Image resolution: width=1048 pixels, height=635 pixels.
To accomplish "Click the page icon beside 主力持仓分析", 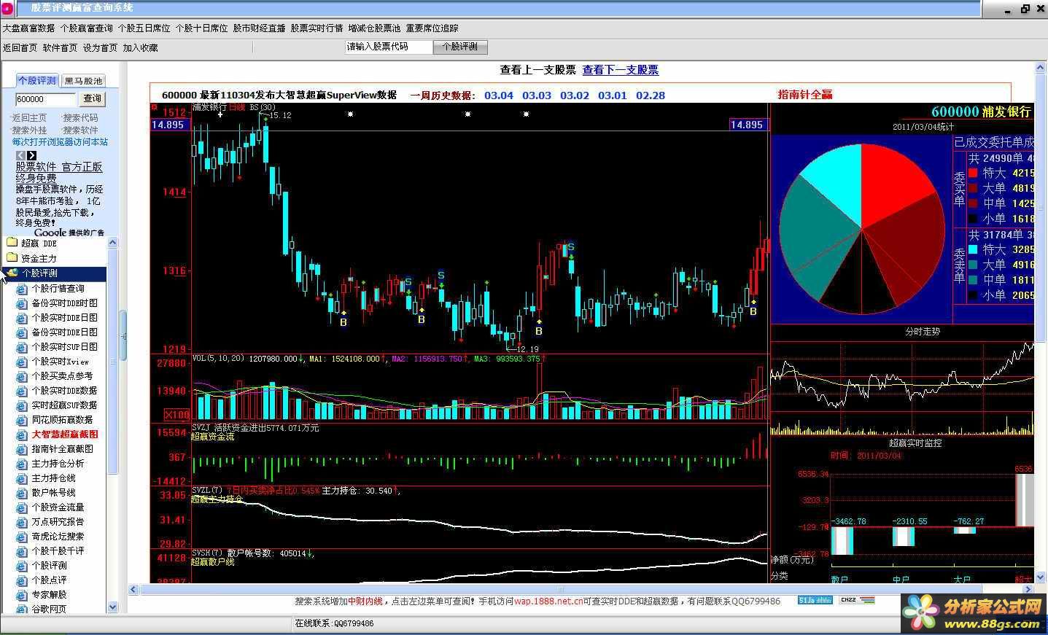I will coord(22,464).
